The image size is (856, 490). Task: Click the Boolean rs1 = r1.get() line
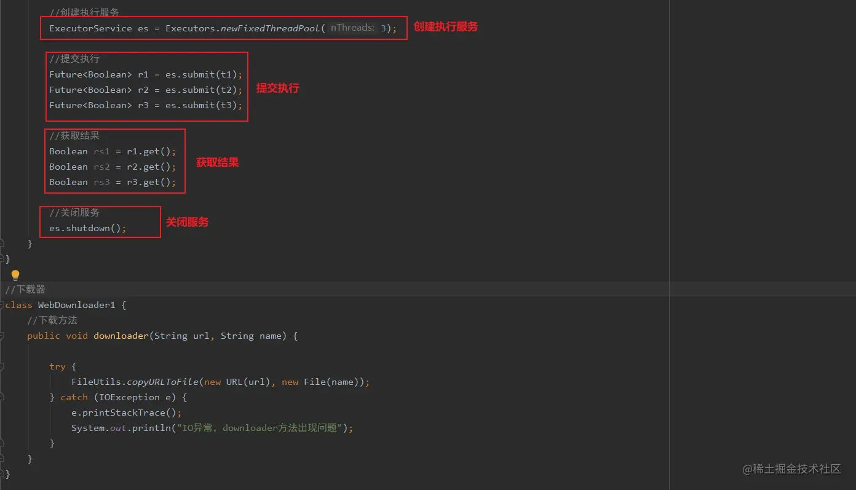click(113, 151)
